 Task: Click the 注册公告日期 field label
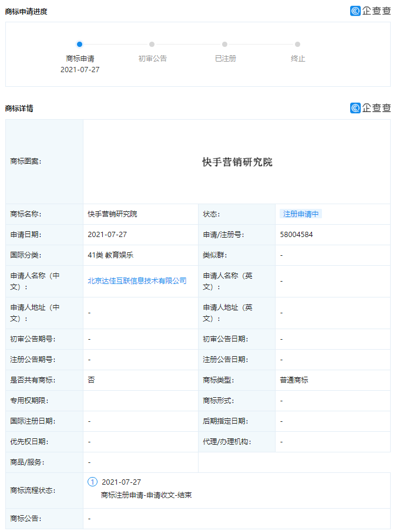226,360
